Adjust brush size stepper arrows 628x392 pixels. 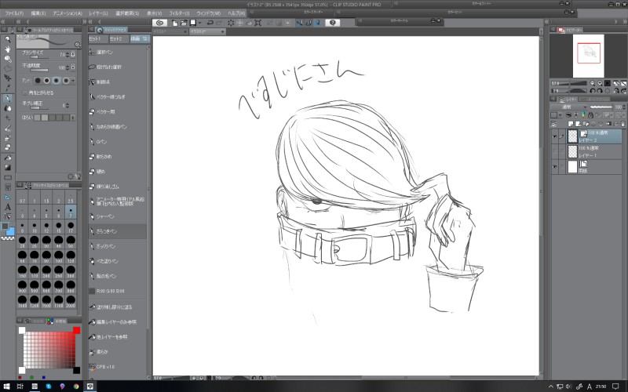pos(68,54)
